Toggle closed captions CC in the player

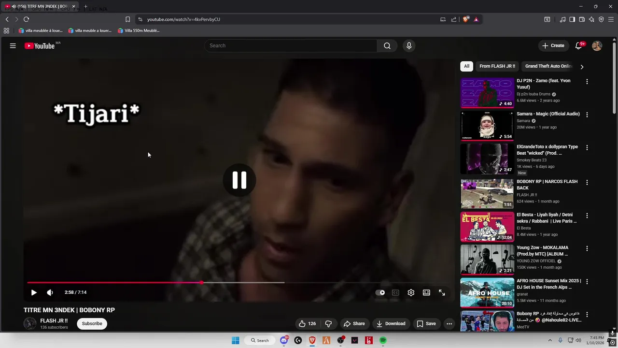click(x=395, y=292)
